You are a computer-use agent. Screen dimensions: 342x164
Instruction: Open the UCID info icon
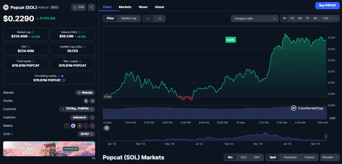12,134
